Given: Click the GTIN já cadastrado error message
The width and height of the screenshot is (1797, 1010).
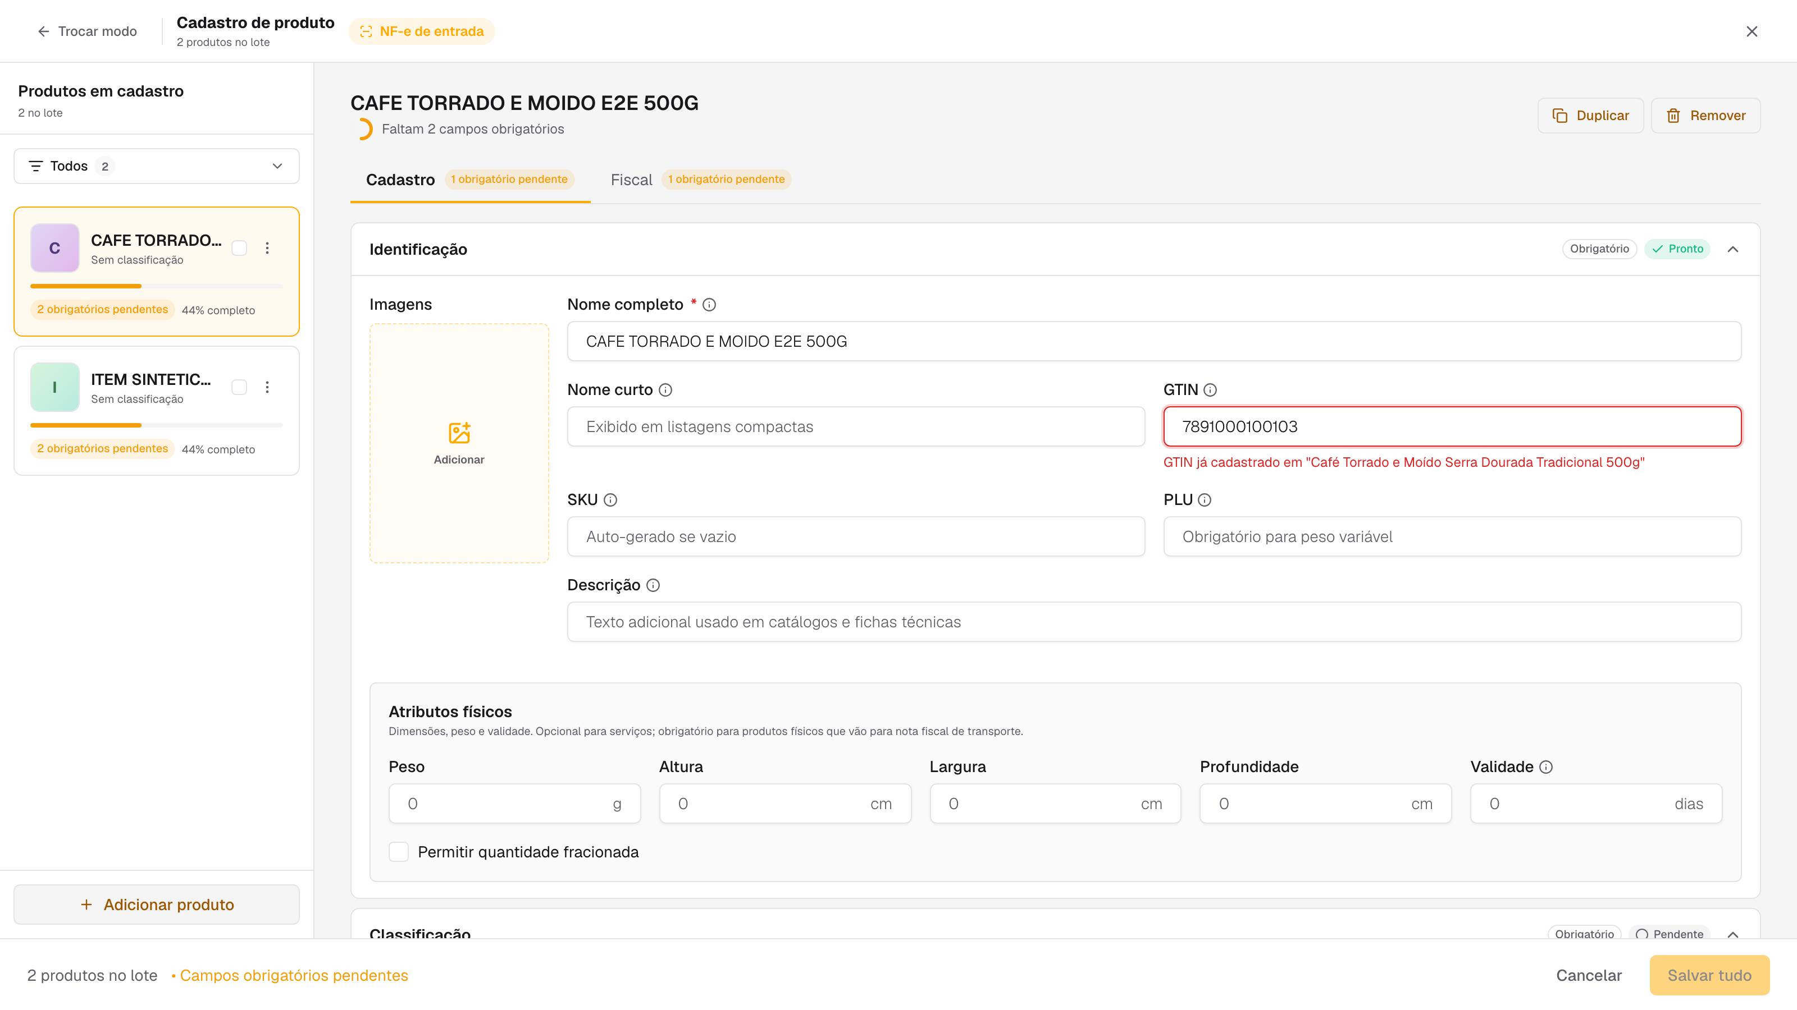Looking at the screenshot, I should click(1403, 462).
